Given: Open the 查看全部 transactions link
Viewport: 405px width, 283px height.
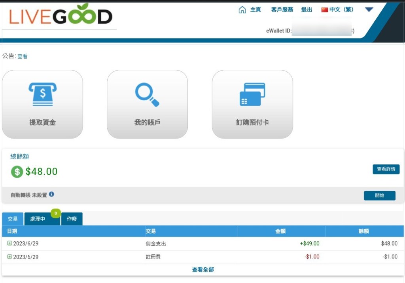Looking at the screenshot, I should pyautogui.click(x=203, y=270).
